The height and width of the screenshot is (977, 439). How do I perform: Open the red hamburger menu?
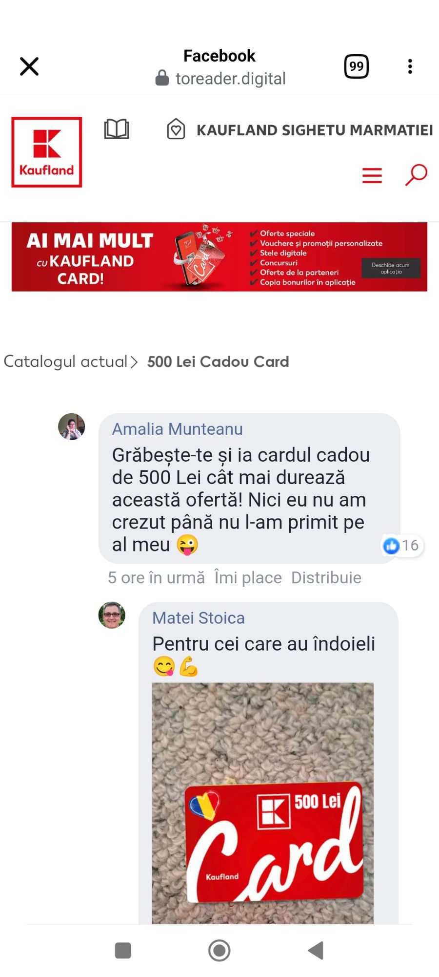pos(372,175)
